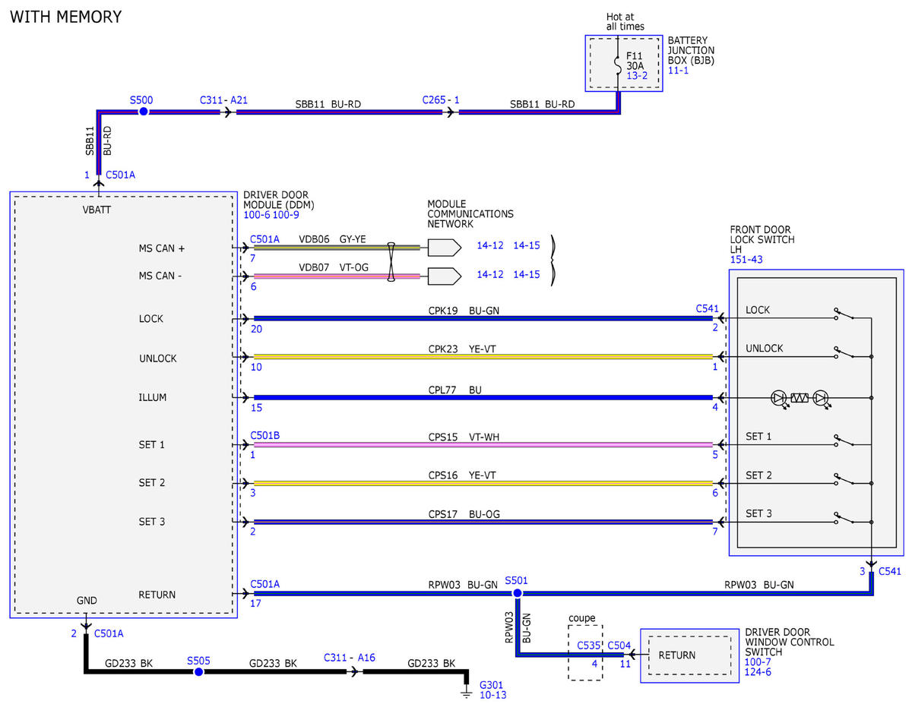
Task: Click the MODULE COMMUNICATIONS NETWORK label
Action: (470, 214)
